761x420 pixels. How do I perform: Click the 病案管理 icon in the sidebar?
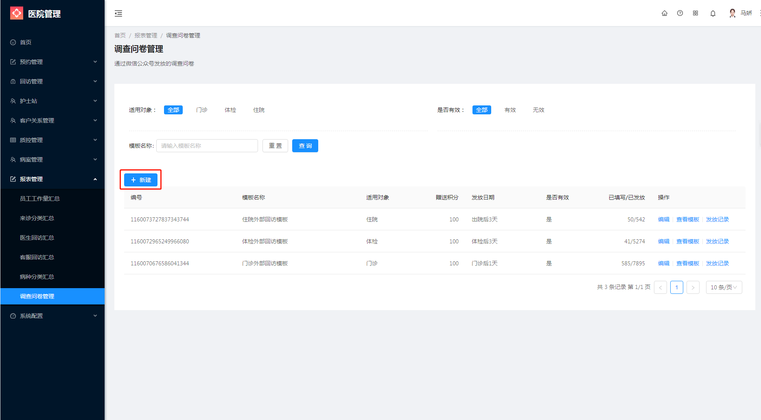[13, 160]
